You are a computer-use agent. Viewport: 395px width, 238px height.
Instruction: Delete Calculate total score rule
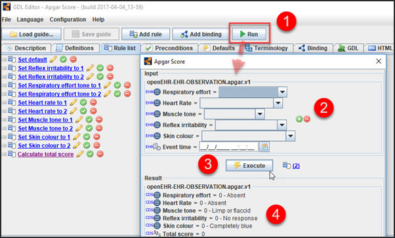click(x=100, y=154)
